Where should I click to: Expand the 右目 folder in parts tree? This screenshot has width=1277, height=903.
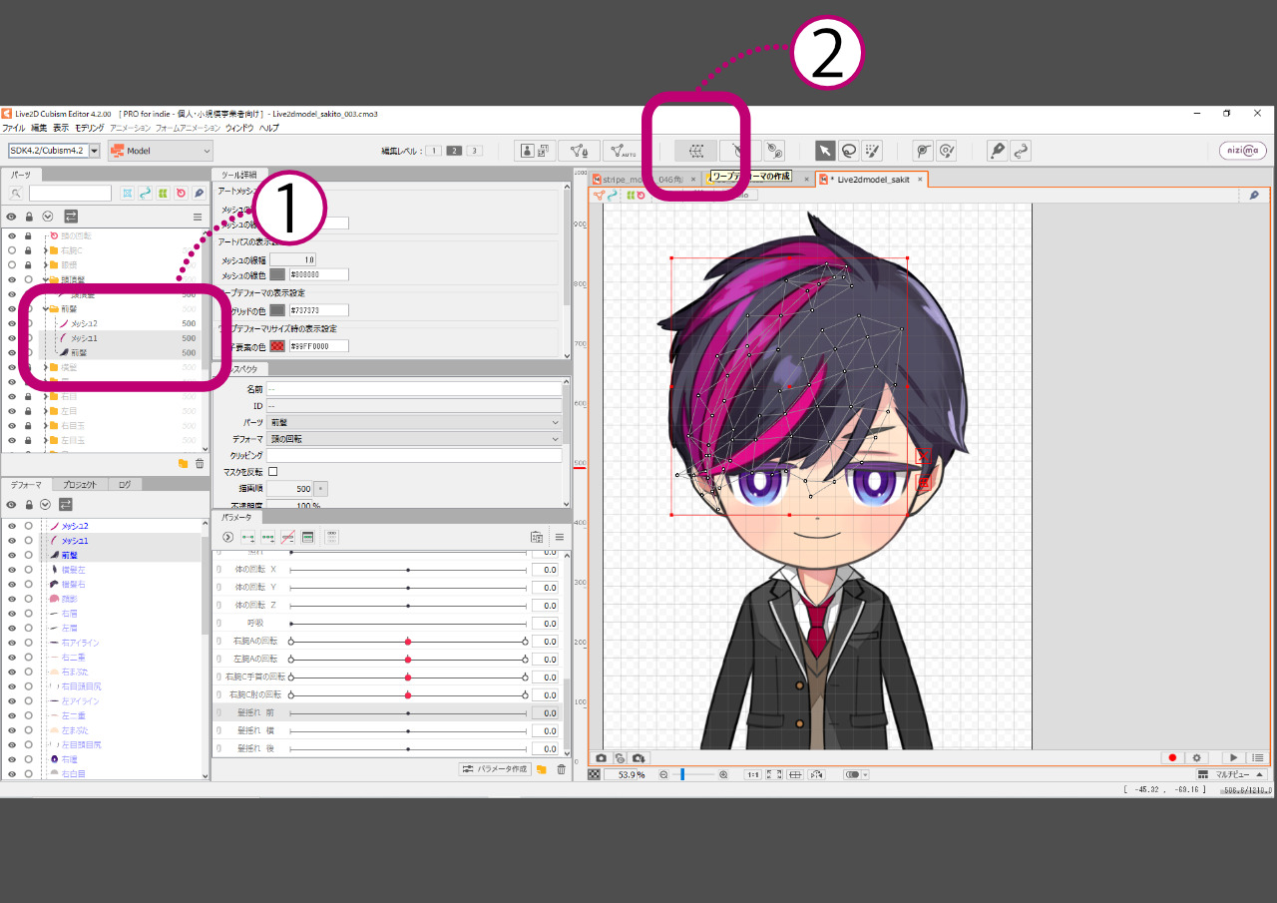pos(46,396)
